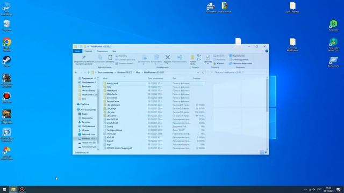Open the Recycle Bin desktop icon

pos(7,25)
